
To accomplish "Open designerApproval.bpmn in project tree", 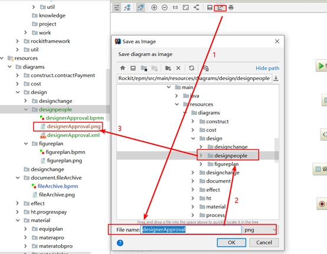I will click(74, 118).
